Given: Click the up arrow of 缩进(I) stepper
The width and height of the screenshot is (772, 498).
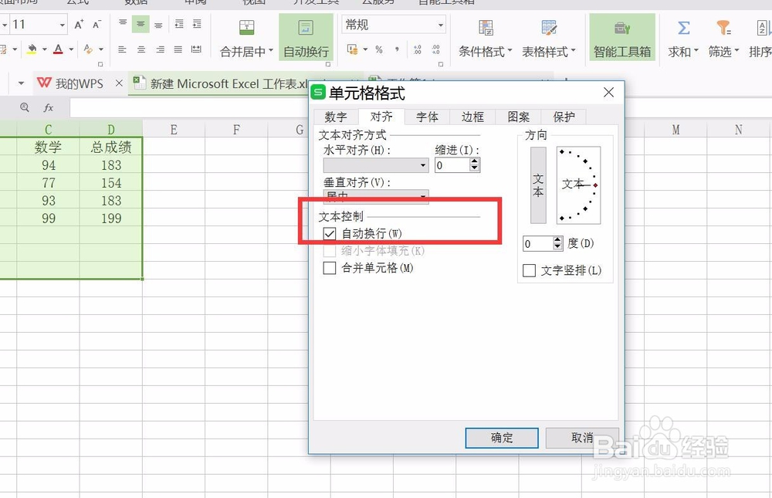Looking at the screenshot, I should pos(476,161).
